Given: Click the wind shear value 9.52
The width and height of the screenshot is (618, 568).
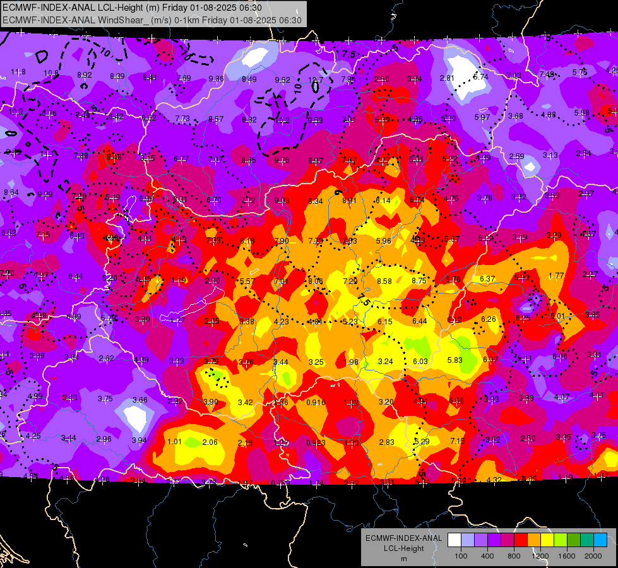Looking at the screenshot, I should pyautogui.click(x=282, y=80).
